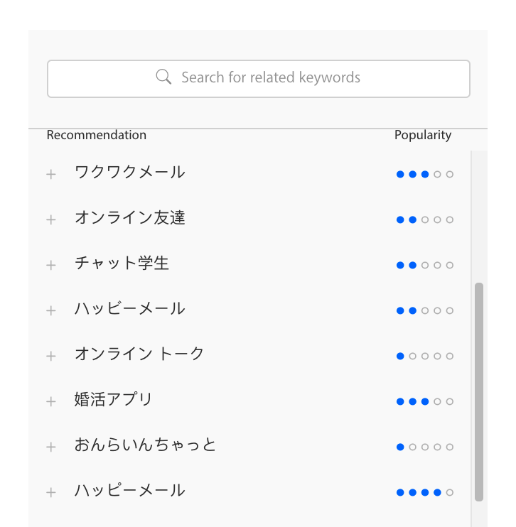Click plus icon beside ハッピーメール (ビ) row
Image resolution: width=516 pixels, height=527 pixels.
[x=51, y=310]
